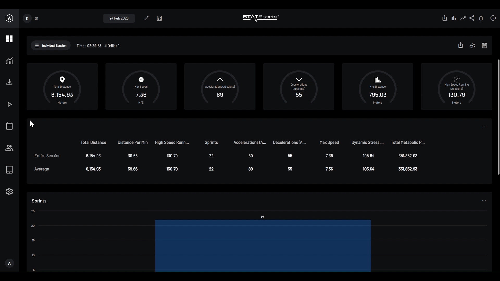Click the session panel export icon
The image size is (500, 281).
[x=460, y=45]
